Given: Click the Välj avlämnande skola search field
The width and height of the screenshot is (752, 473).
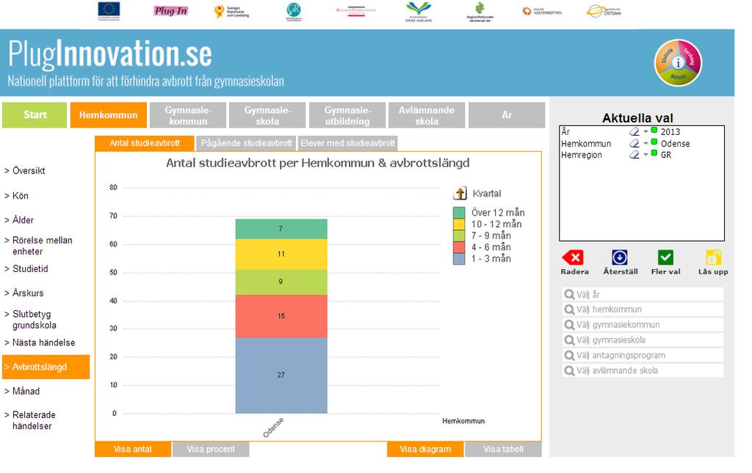Looking at the screenshot, I should pos(643,370).
